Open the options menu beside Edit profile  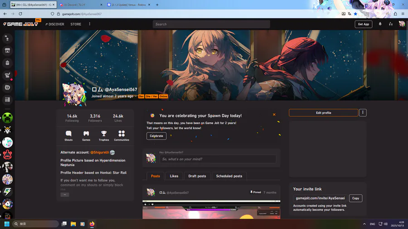pyautogui.click(x=363, y=113)
